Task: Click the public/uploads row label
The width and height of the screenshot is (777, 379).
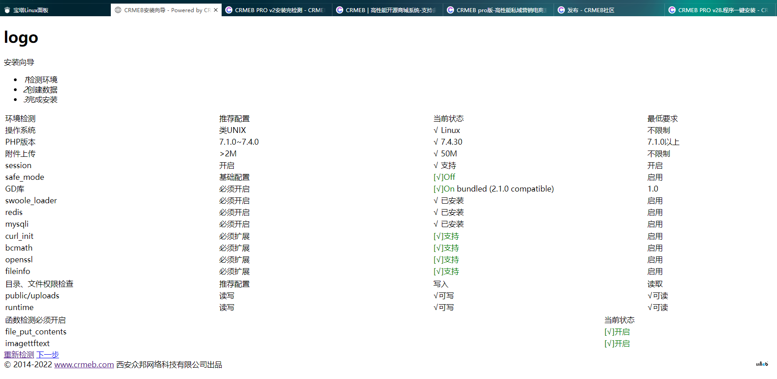Action: tap(32, 296)
